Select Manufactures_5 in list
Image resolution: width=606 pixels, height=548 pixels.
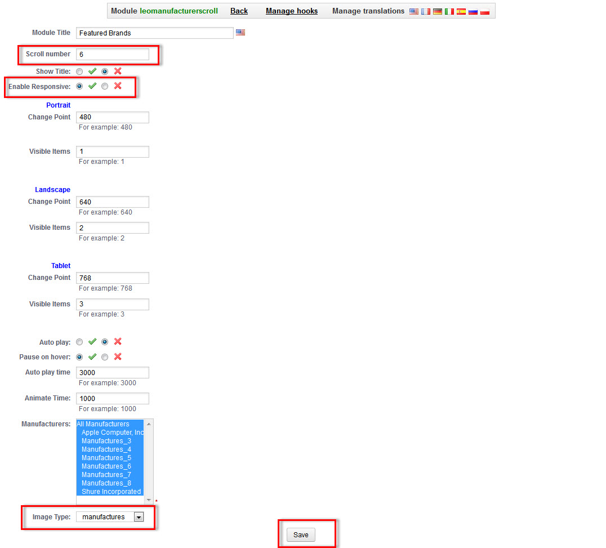[110, 458]
